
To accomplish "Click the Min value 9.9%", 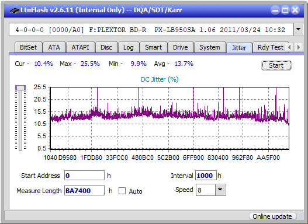I will pos(139,64).
